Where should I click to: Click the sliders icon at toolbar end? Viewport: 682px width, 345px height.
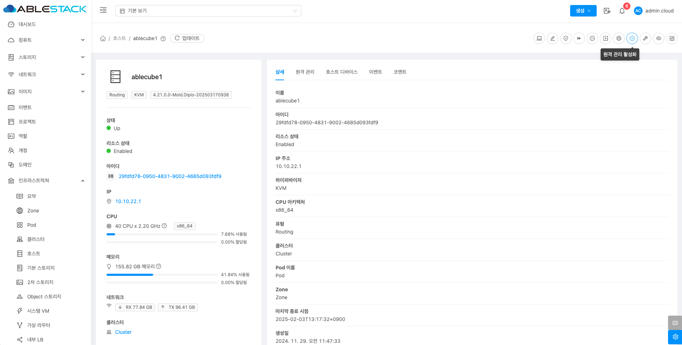click(x=672, y=38)
